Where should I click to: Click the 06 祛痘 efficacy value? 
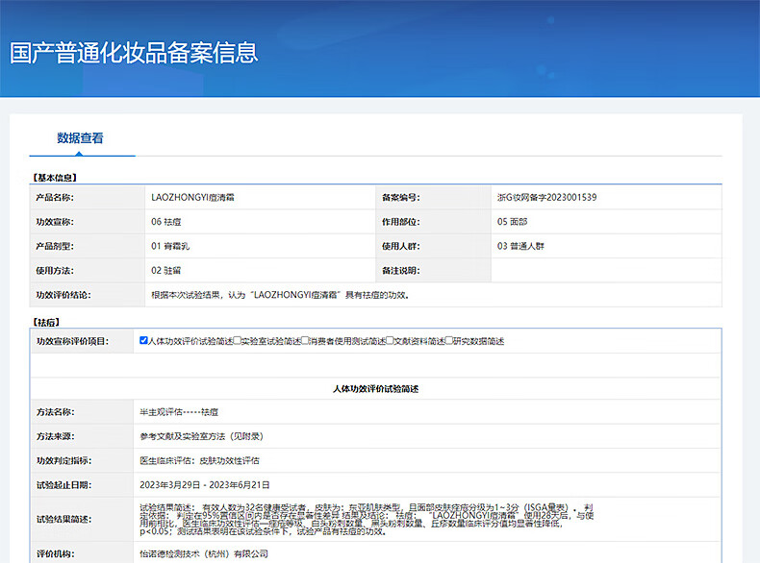[165, 222]
